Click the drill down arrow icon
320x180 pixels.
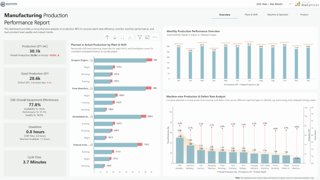(x=115, y=37)
